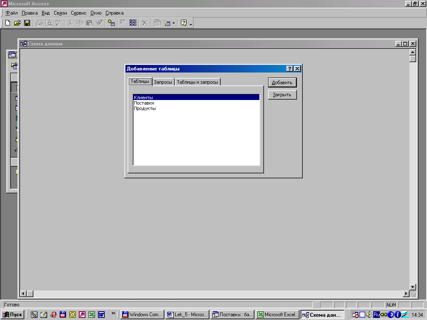Switch to the Запросы tab
The height and width of the screenshot is (320, 427).
(163, 82)
